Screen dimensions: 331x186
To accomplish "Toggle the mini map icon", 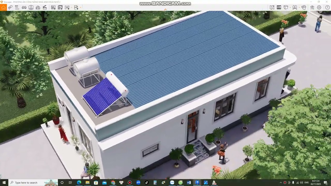I will click(x=272, y=7).
